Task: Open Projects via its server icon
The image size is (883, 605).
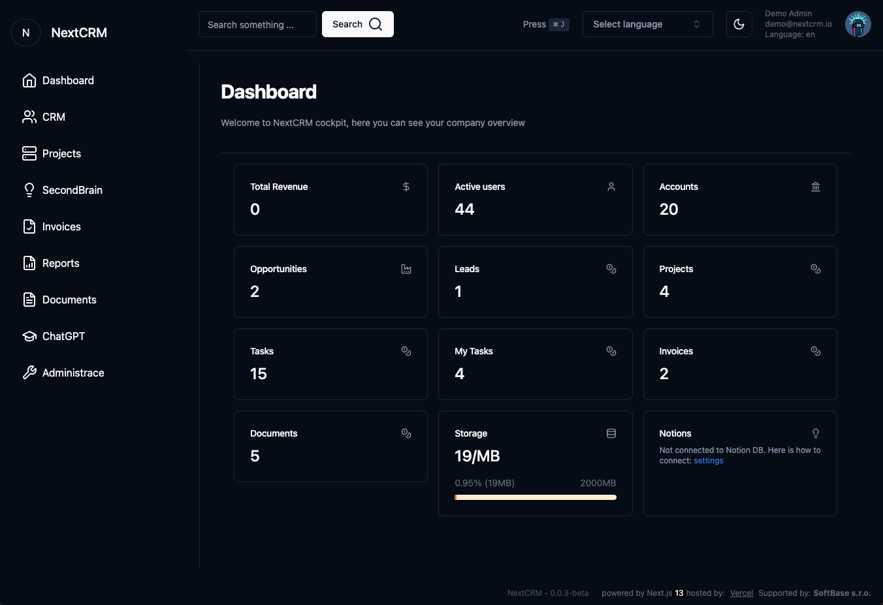Action: tap(29, 153)
